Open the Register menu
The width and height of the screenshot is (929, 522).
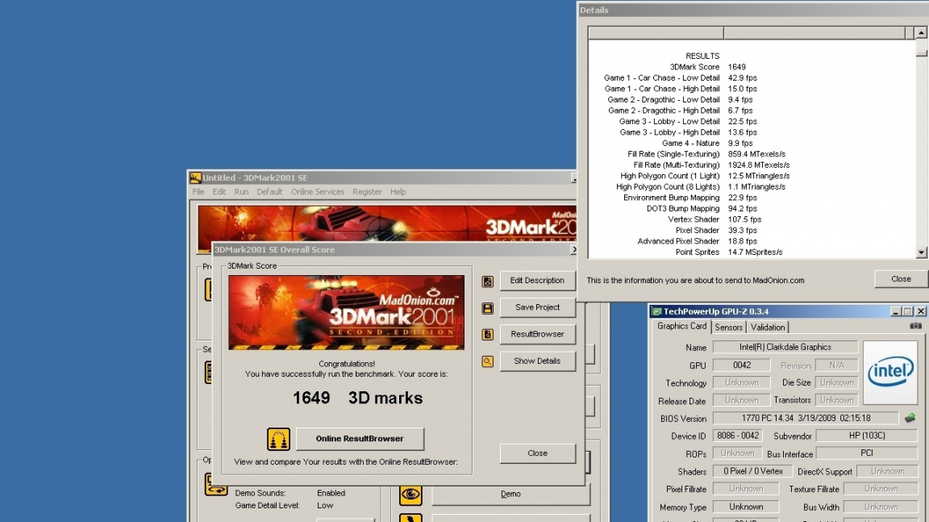coord(368,192)
